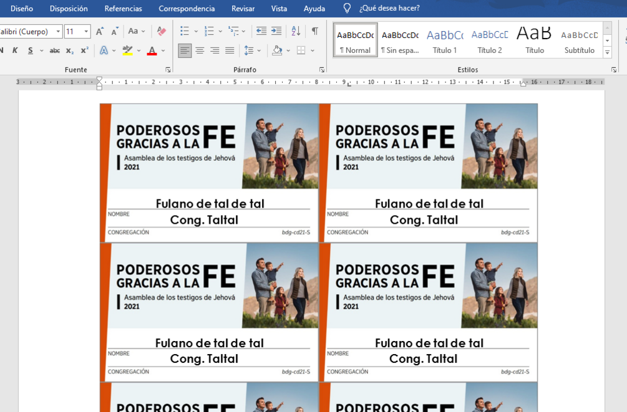The height and width of the screenshot is (412, 627).
Task: Apply red font color
Action: coord(152,50)
